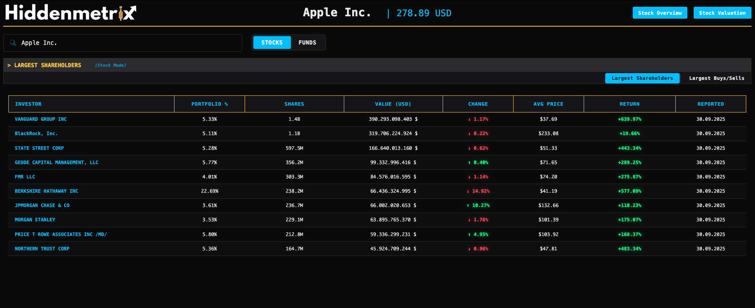Select the Geode Capital Management investor

(x=56, y=163)
